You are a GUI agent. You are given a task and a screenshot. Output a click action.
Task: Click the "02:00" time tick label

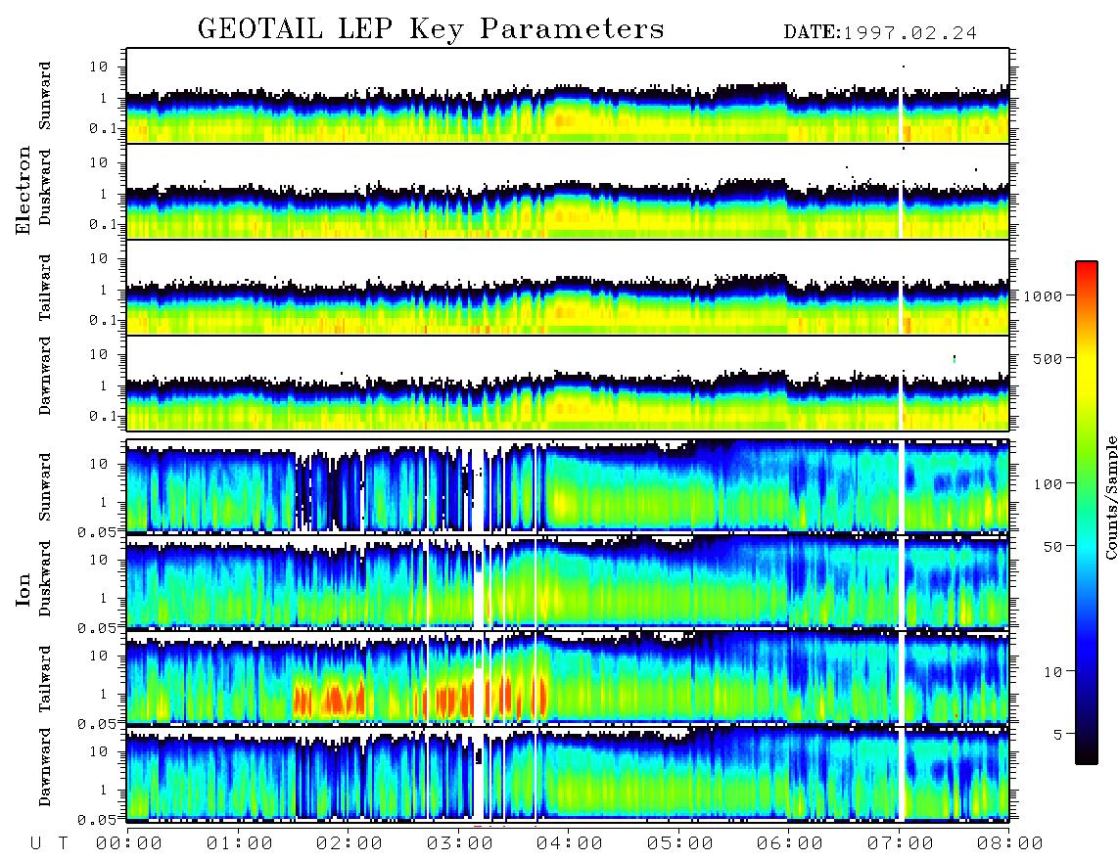pos(349,844)
